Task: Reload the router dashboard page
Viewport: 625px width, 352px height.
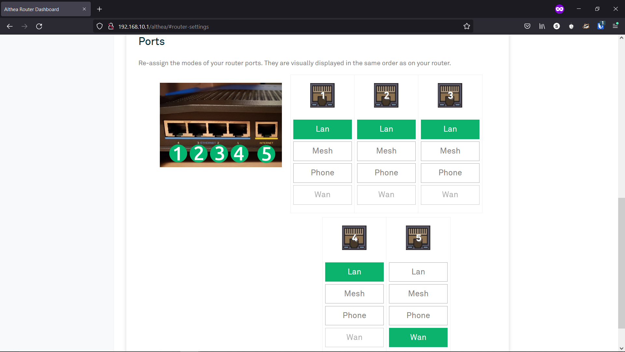Action: [39, 26]
